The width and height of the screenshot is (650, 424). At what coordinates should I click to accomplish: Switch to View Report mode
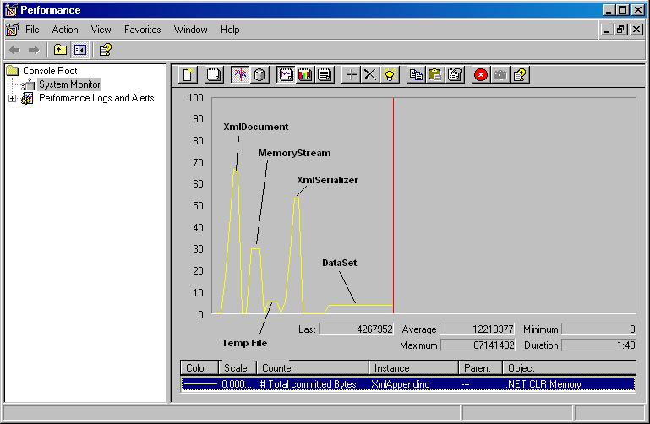(325, 75)
